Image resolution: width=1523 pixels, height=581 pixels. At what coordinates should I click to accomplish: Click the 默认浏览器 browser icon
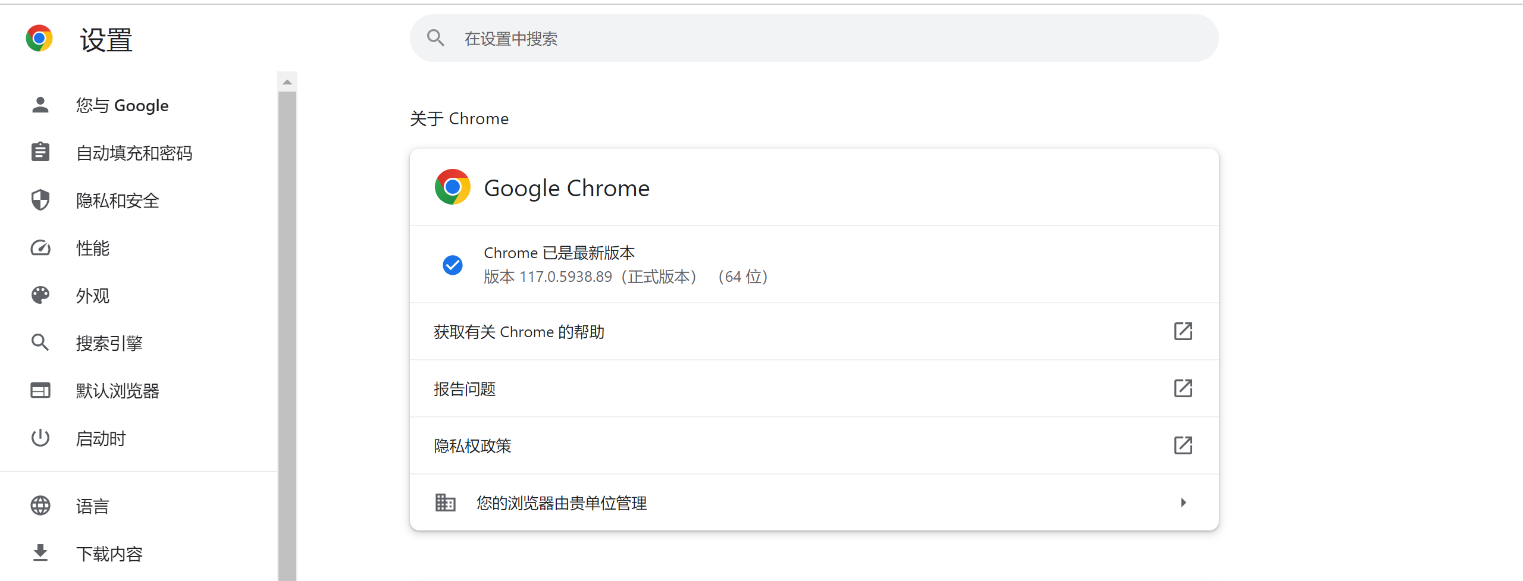click(x=40, y=390)
